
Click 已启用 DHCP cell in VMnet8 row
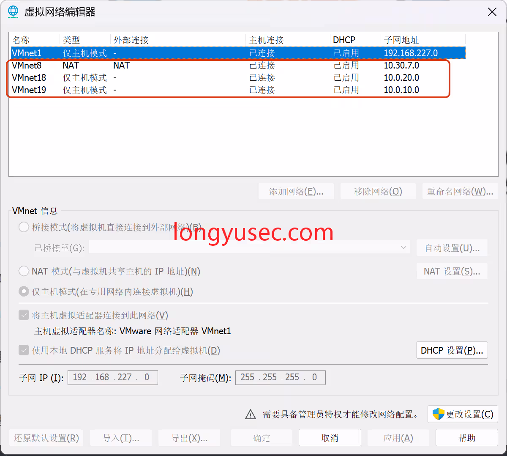click(x=346, y=65)
